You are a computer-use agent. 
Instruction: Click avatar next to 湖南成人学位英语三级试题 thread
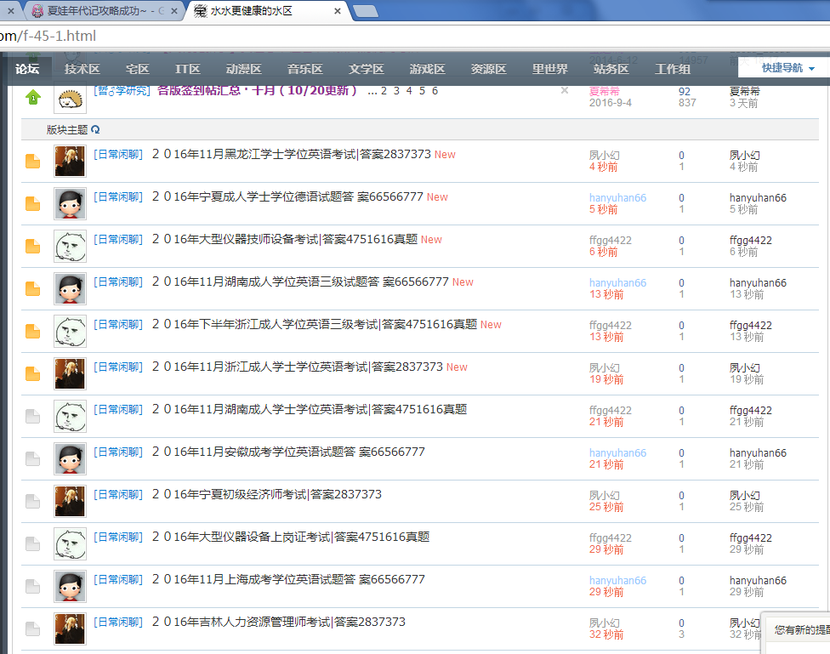click(x=70, y=288)
